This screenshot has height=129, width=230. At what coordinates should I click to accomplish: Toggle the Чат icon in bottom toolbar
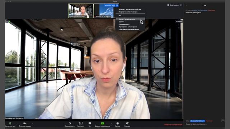click(x=90, y=124)
